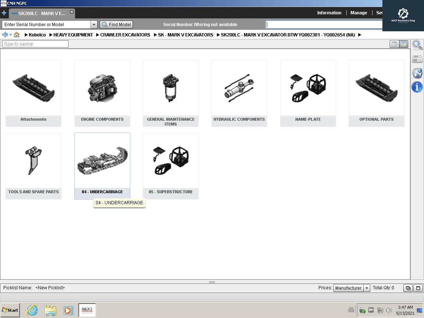Click the home icon in breadcrumb bar
Viewport: 424px width, 318px height.
pos(17,35)
